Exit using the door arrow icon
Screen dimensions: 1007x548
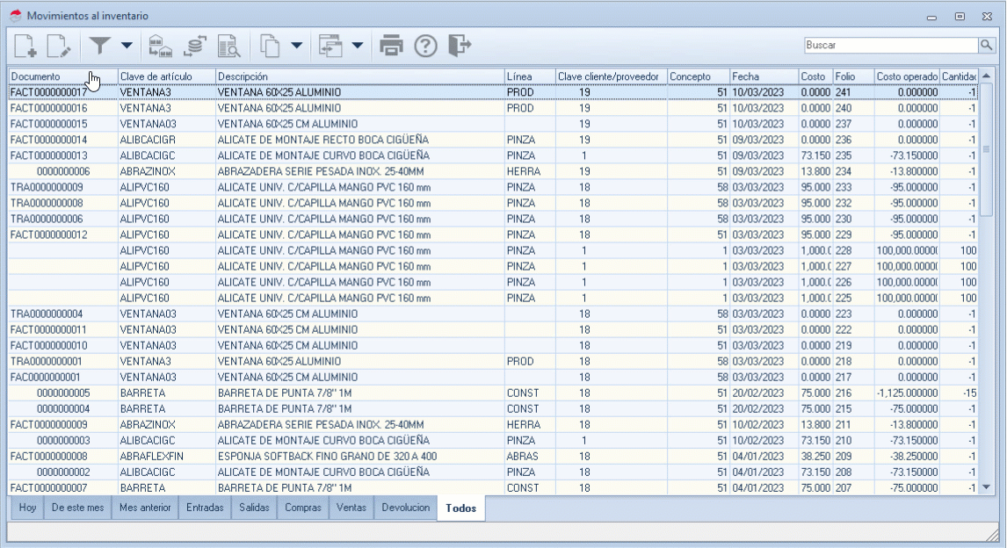460,45
